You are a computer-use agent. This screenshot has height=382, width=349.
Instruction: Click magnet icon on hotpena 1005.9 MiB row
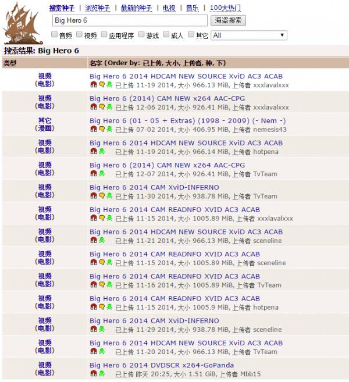point(94,307)
